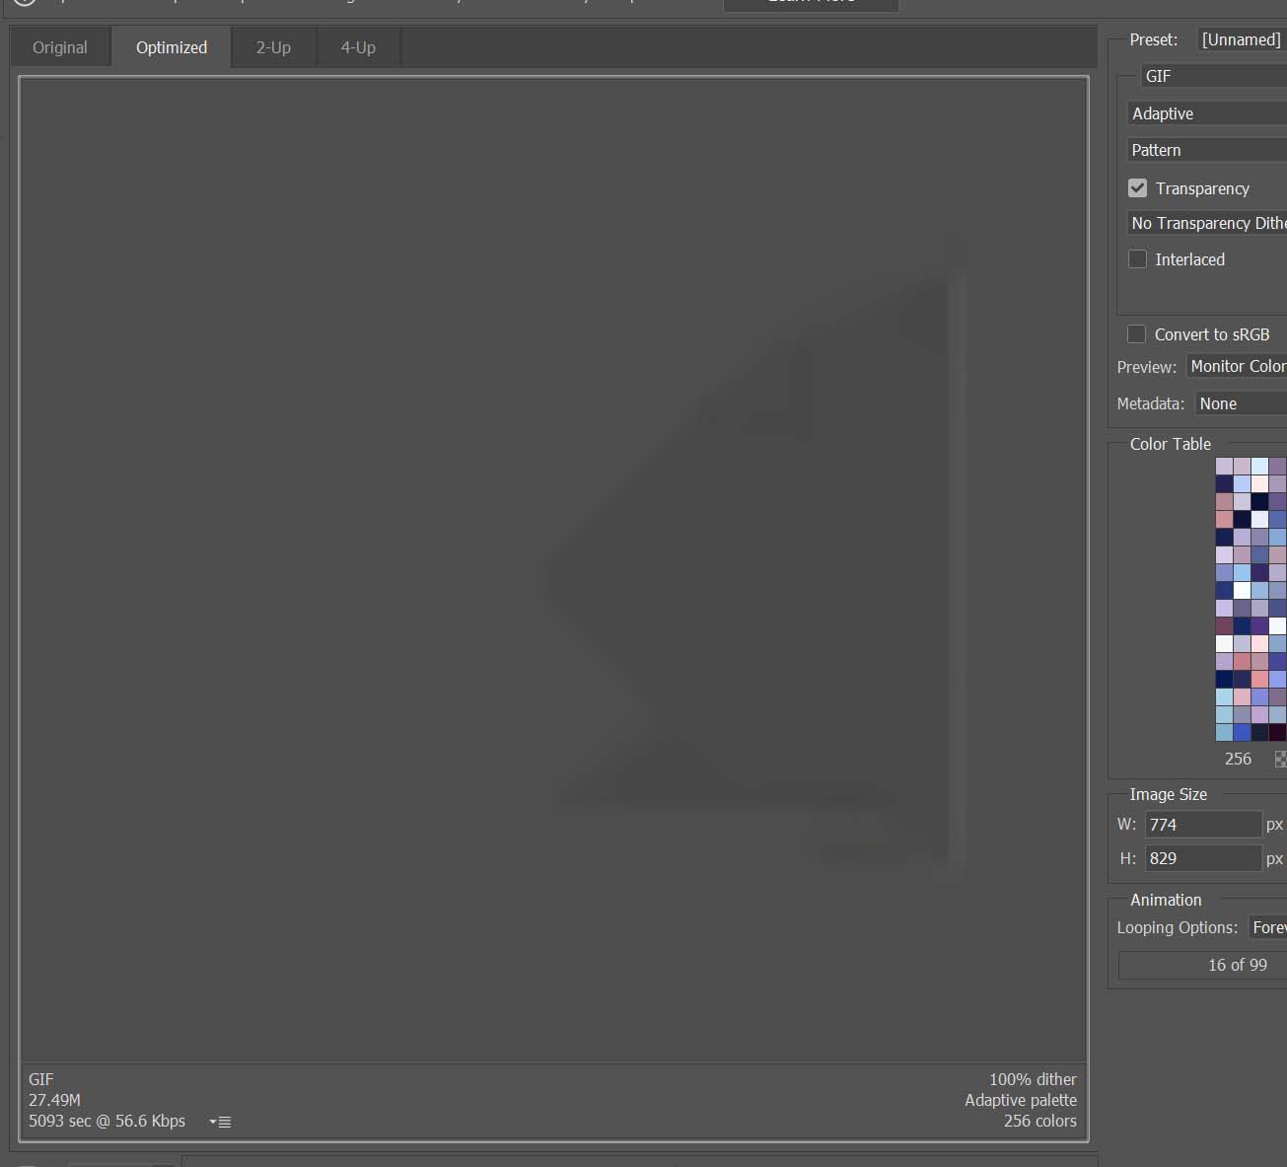The image size is (1287, 1167).
Task: Expand the Preview Monitor Color dropdown
Action: tap(1237, 366)
